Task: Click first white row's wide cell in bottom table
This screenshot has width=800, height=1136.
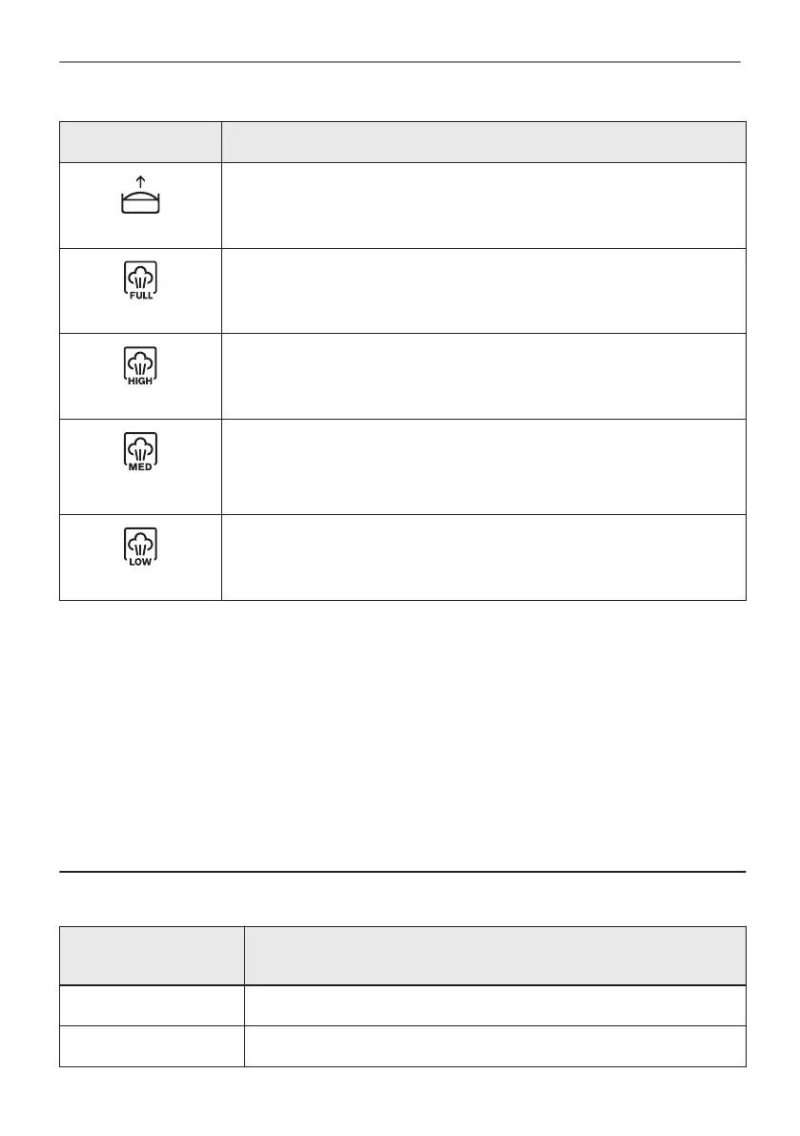Action: pyautogui.click(x=495, y=1005)
